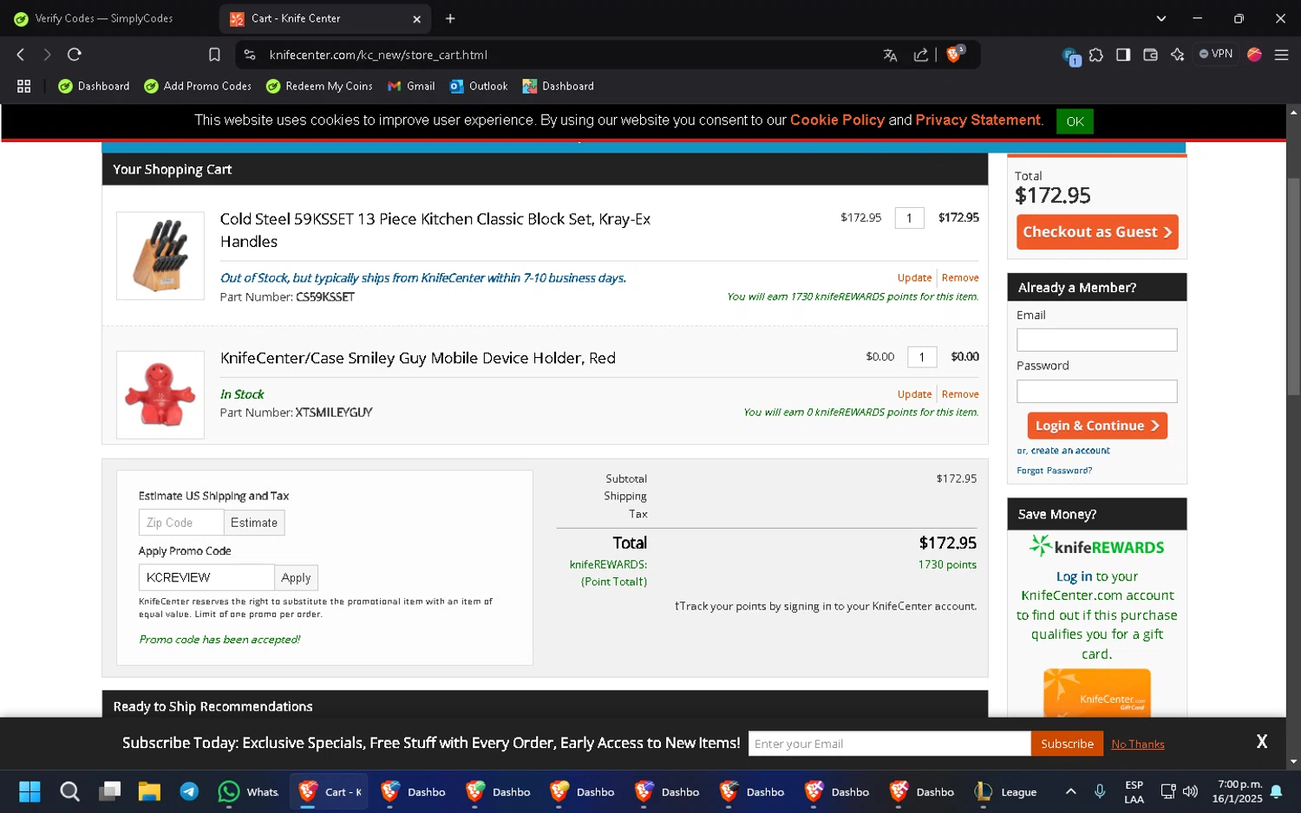This screenshot has width=1301, height=813.
Task: Click Update for the Smiley Guy holder
Action: pos(914,393)
